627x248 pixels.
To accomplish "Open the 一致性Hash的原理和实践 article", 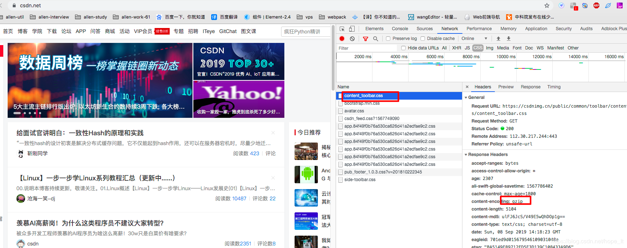I will click(x=80, y=133).
